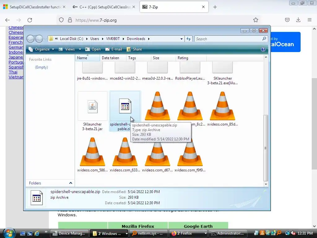The height and width of the screenshot is (238, 317).
Task: Switch to C++ (Cpp) SetupDiCallClassInstaller tab
Action: (x=102, y=7)
